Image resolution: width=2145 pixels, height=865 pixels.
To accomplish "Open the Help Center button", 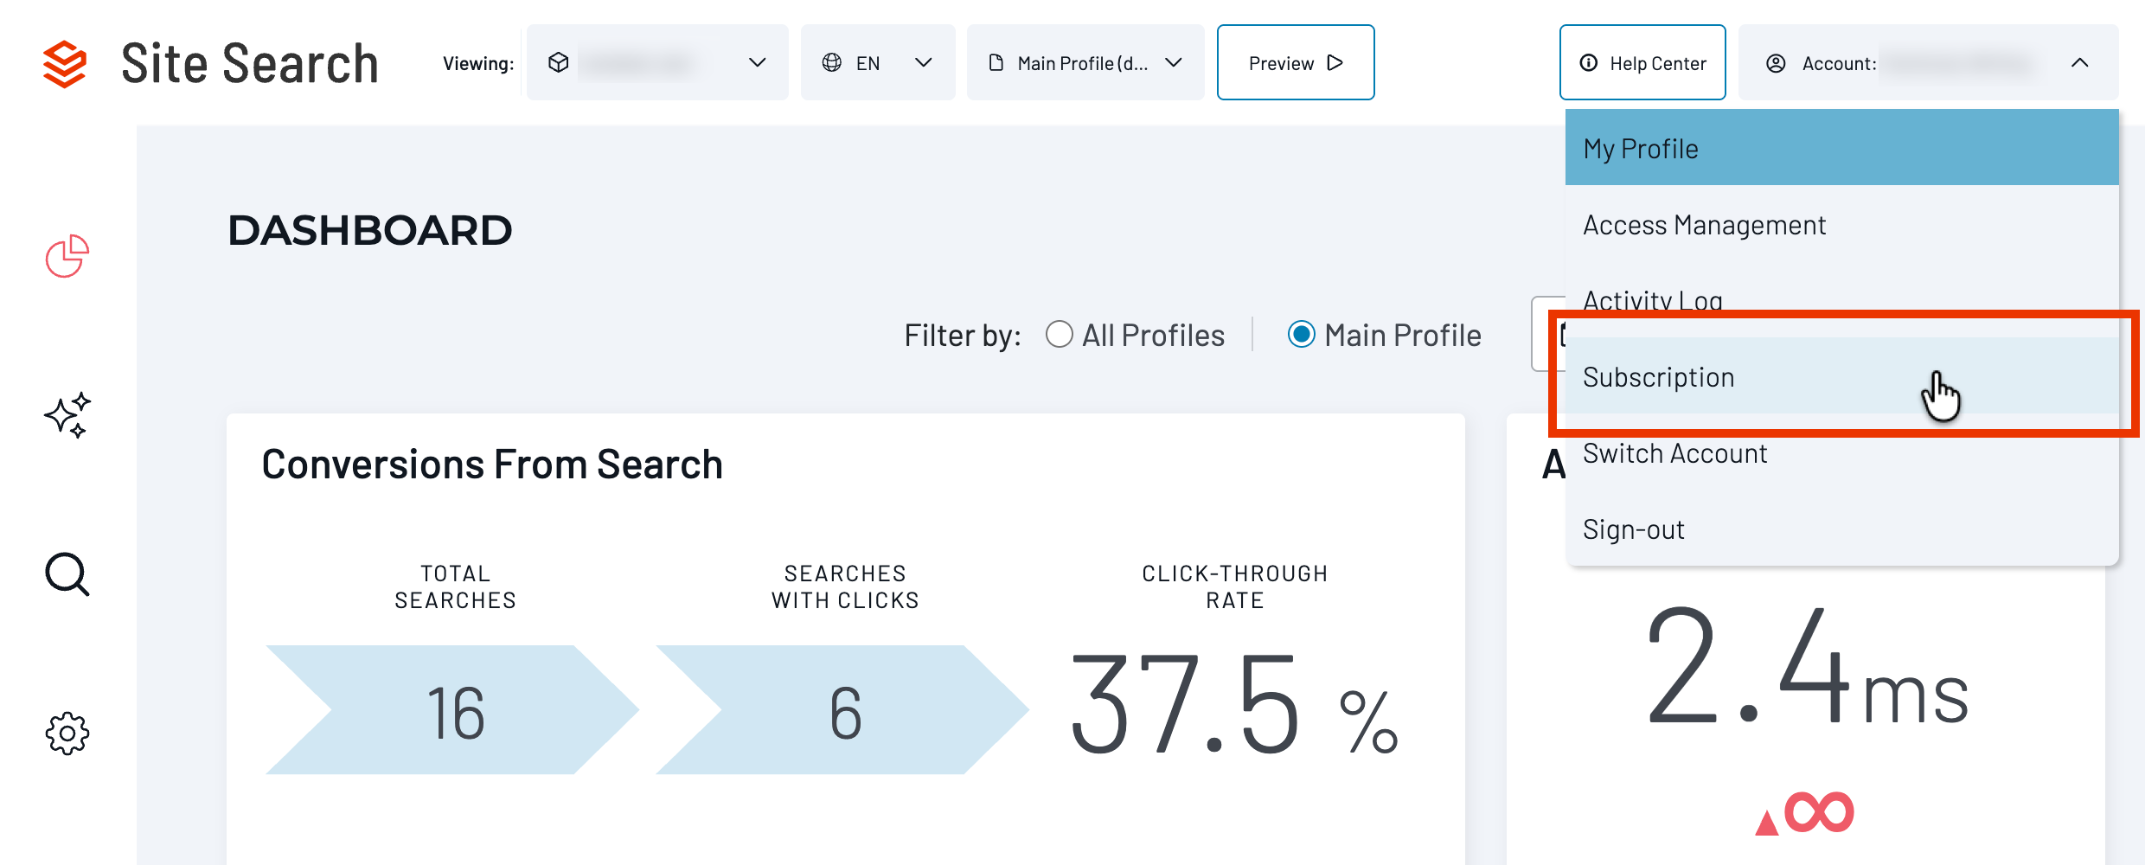I will point(1642,62).
